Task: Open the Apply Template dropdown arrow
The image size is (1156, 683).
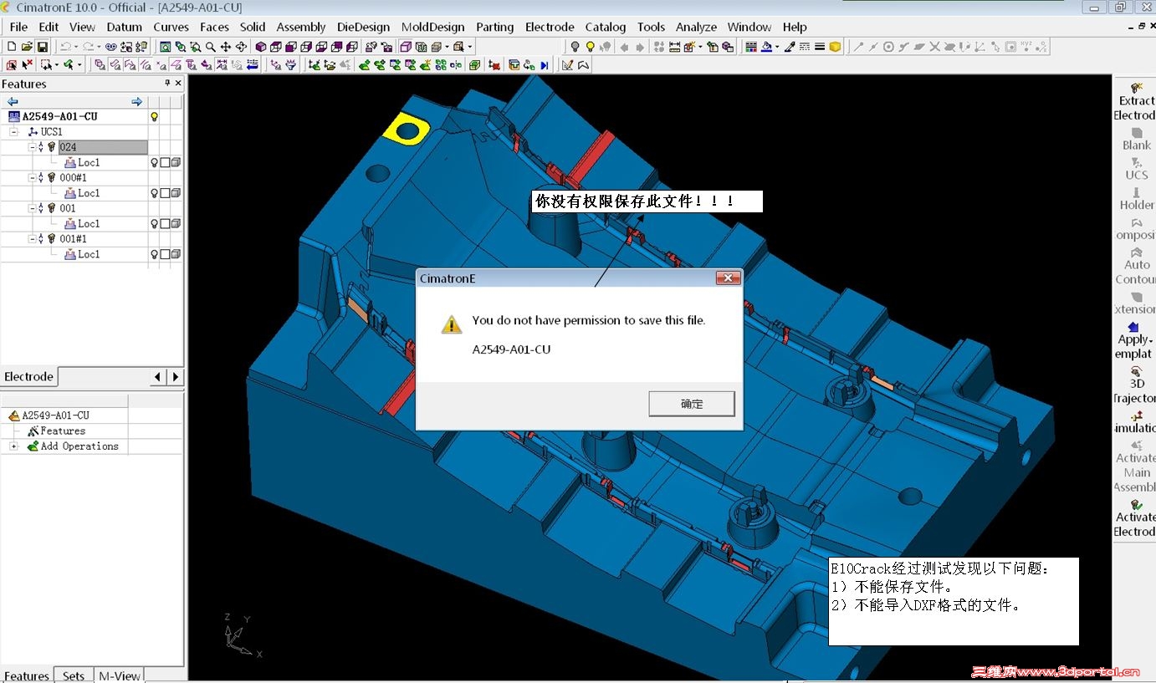Action: tap(1151, 340)
